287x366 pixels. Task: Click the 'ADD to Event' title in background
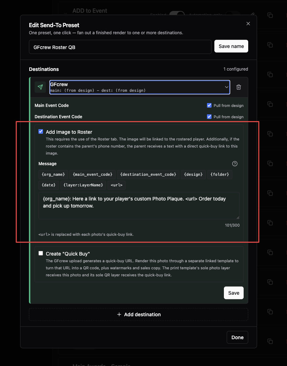(x=90, y=11)
